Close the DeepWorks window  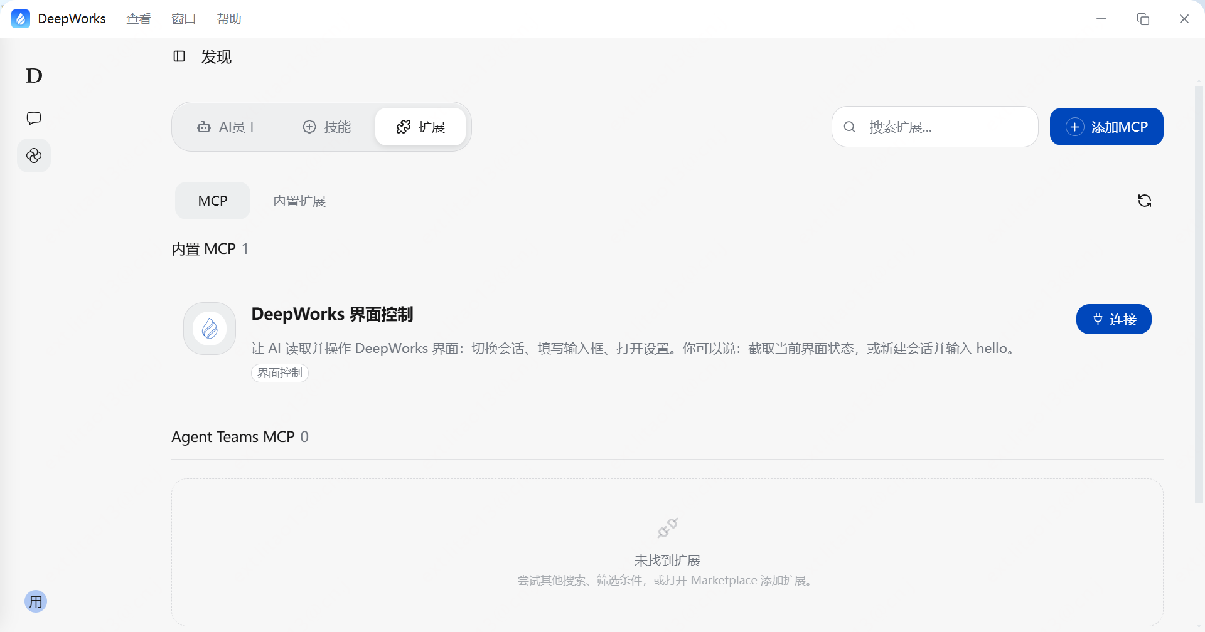click(x=1184, y=19)
